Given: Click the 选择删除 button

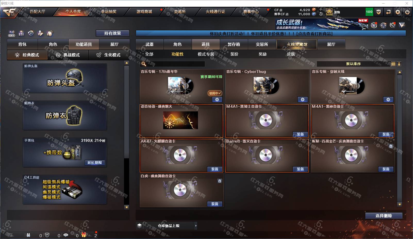Looking at the screenshot, I should coord(384,216).
